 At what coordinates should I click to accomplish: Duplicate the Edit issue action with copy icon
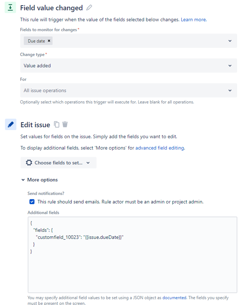[56, 124]
